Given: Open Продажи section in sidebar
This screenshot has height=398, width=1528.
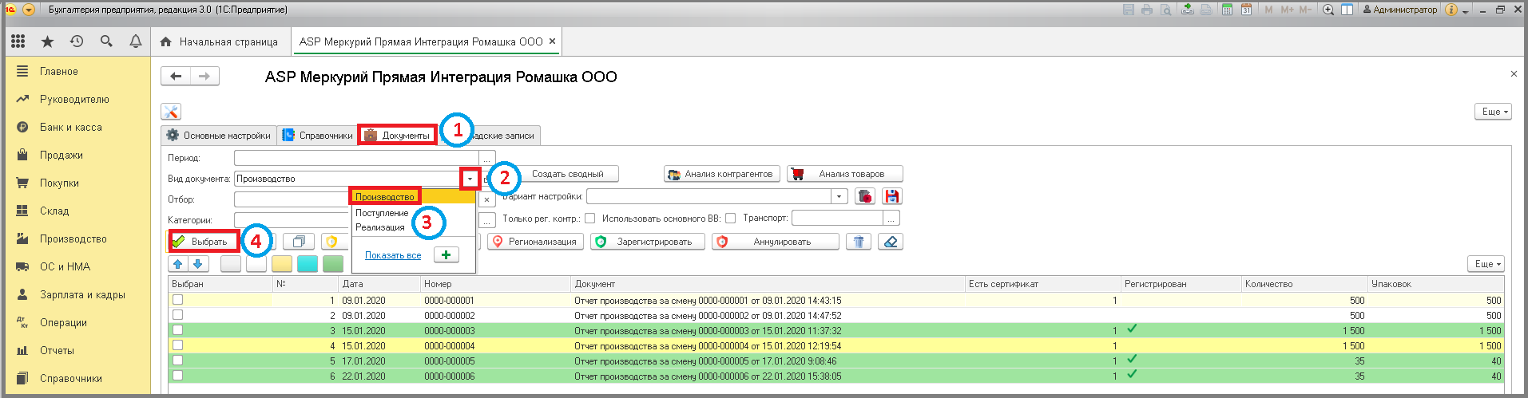Looking at the screenshot, I should (x=62, y=155).
